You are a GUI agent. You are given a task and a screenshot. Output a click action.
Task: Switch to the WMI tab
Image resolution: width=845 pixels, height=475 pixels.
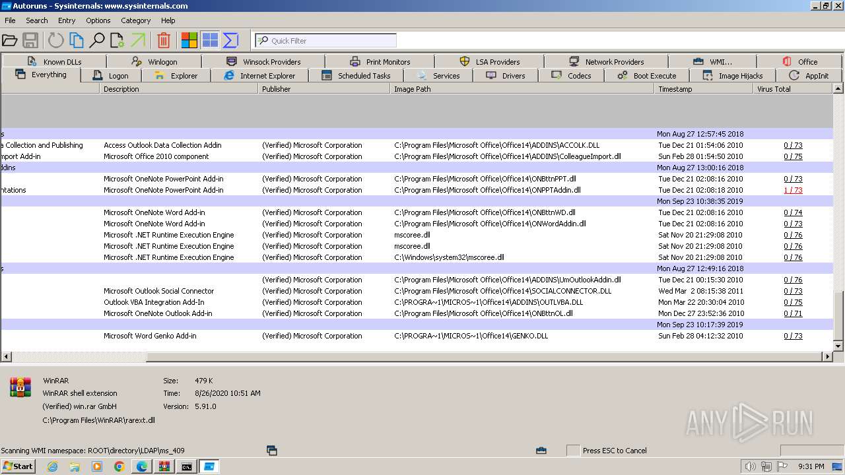712,61
